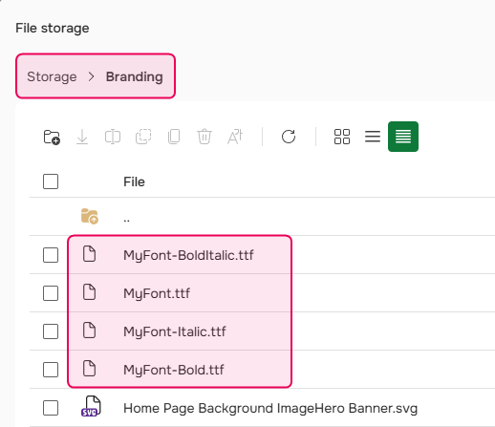
Task: Click the File storage heading
Action: (53, 28)
